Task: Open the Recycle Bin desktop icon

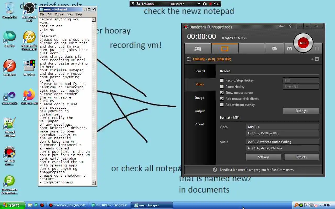Action: coord(10,10)
